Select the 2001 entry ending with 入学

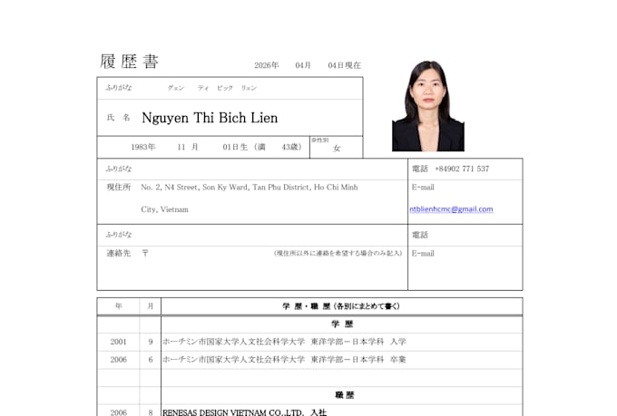(x=284, y=342)
